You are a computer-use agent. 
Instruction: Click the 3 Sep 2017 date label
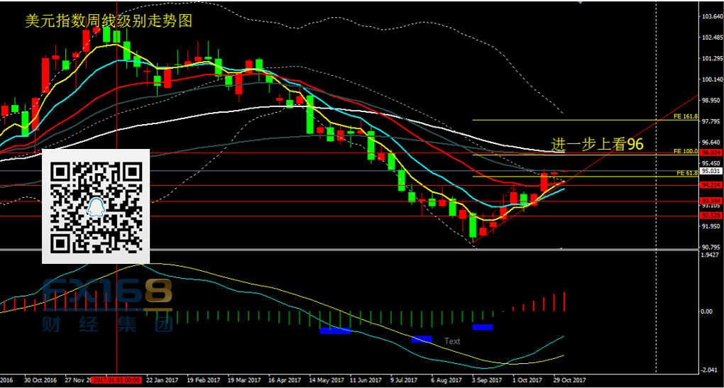tap(487, 379)
